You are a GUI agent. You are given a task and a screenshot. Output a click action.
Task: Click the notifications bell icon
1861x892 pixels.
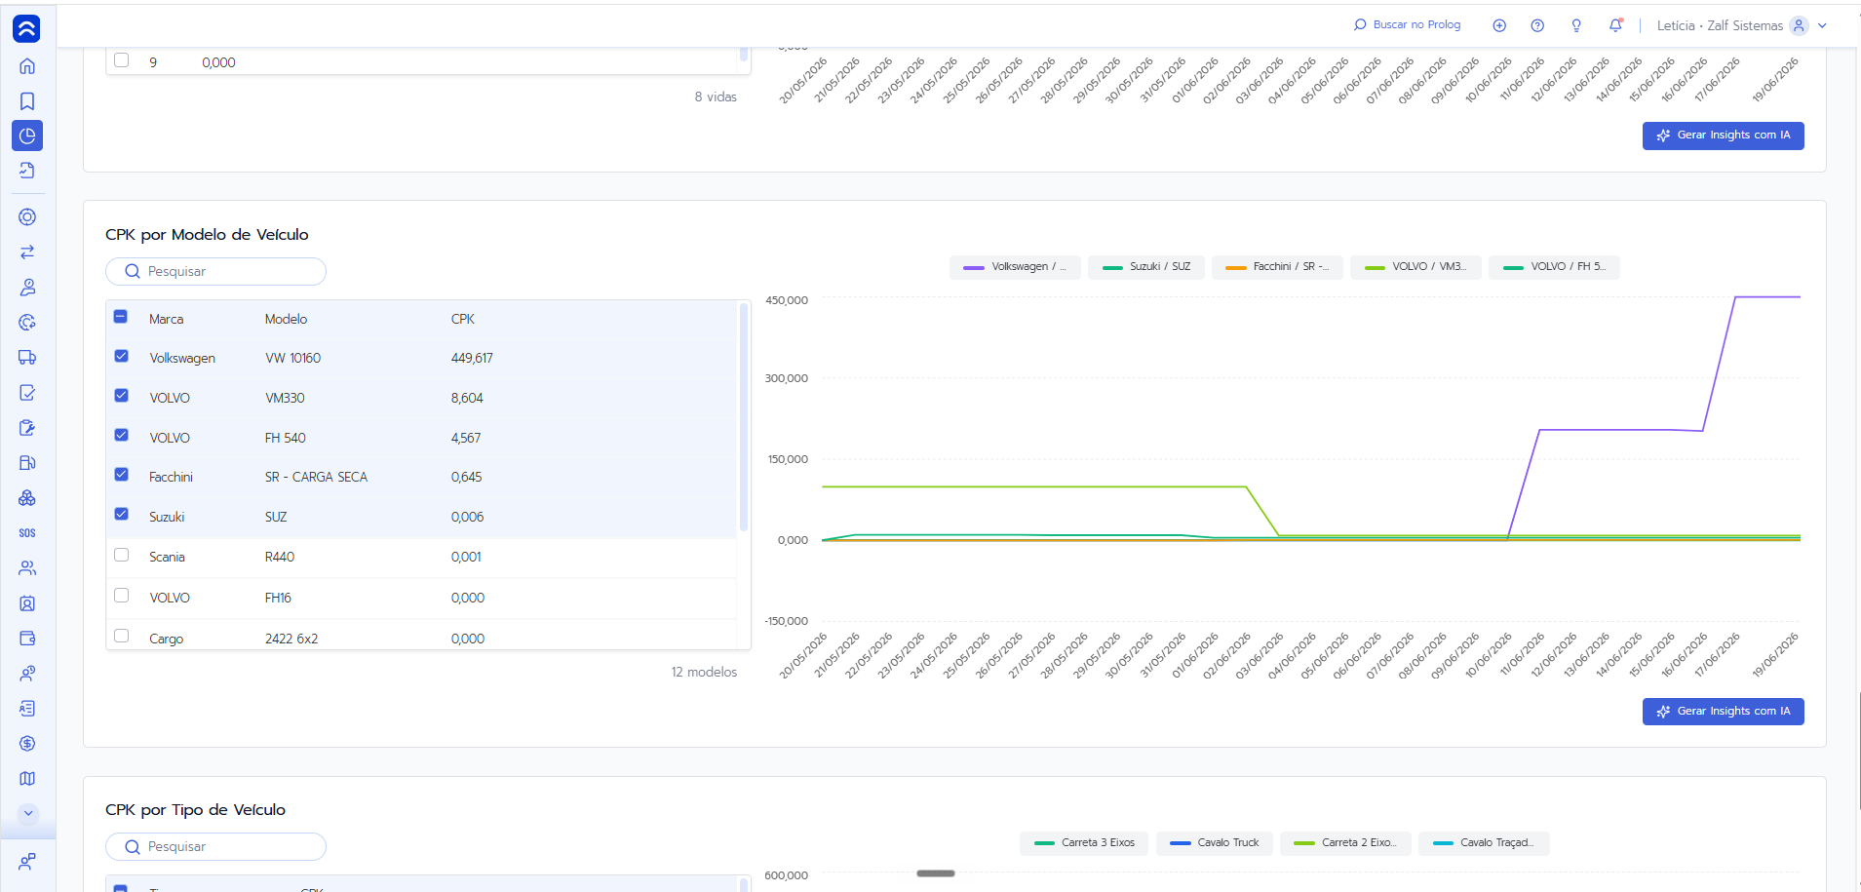pos(1615,25)
